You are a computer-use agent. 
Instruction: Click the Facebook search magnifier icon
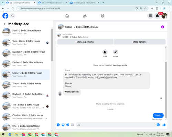click(12, 16)
